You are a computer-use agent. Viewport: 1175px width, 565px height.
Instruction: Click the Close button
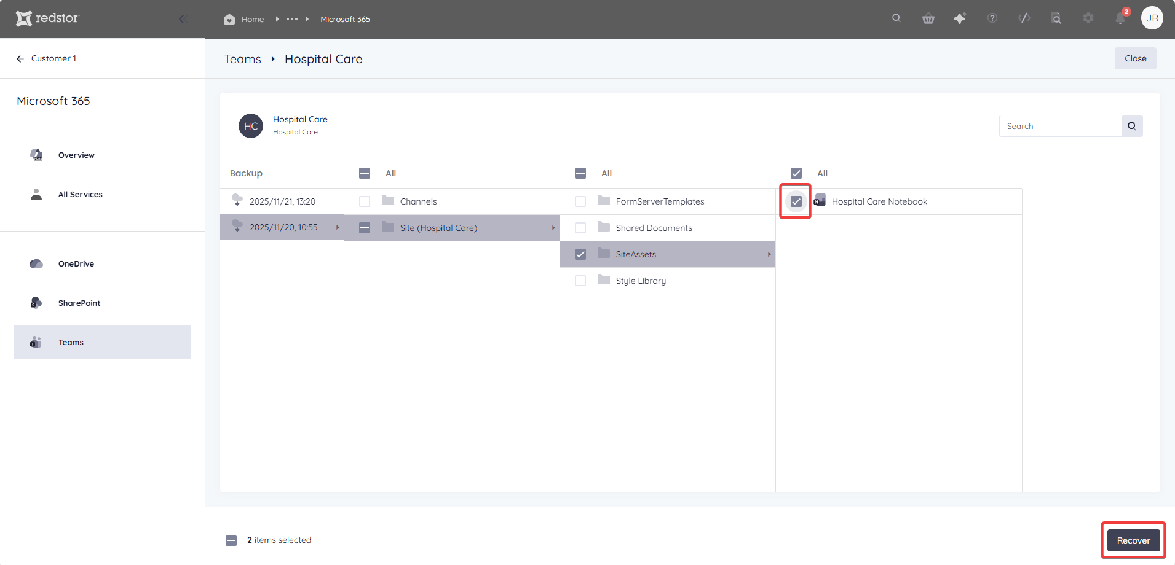pos(1135,58)
